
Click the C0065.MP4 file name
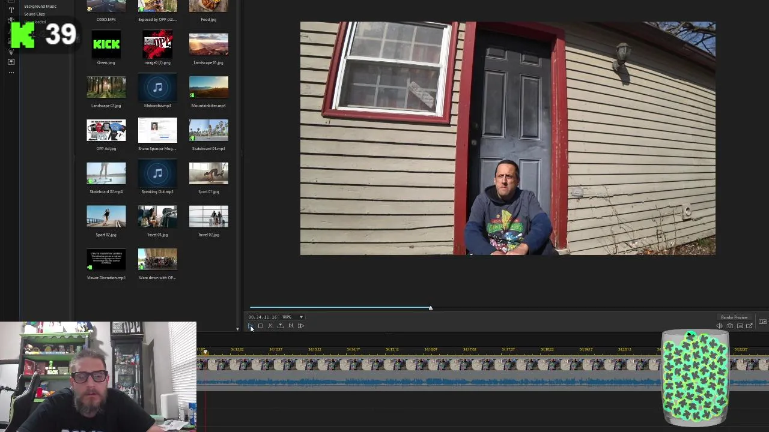(106, 19)
